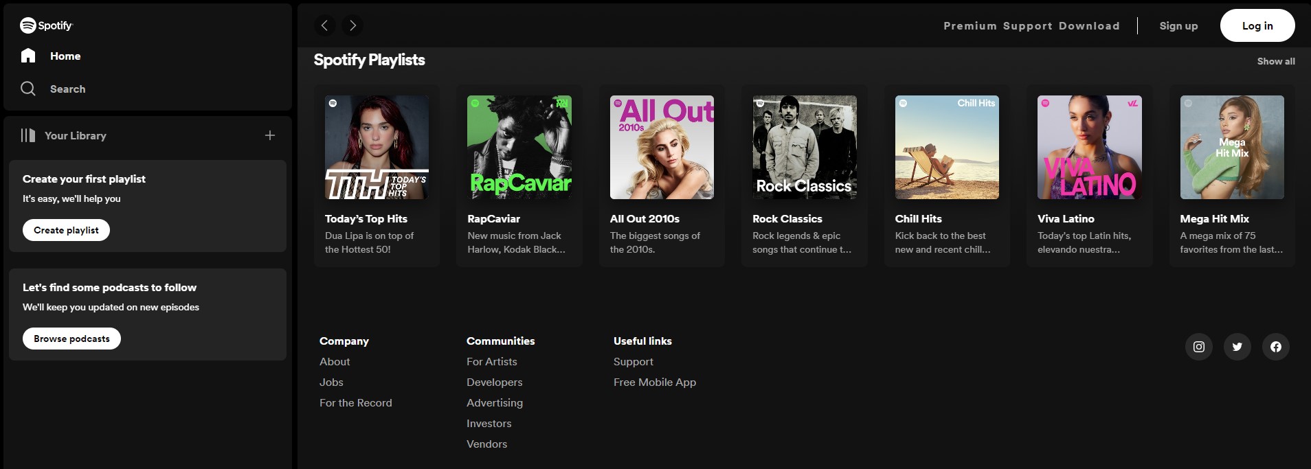This screenshot has height=469, width=1311.
Task: Click the All Out 2010s title
Action: tap(645, 219)
